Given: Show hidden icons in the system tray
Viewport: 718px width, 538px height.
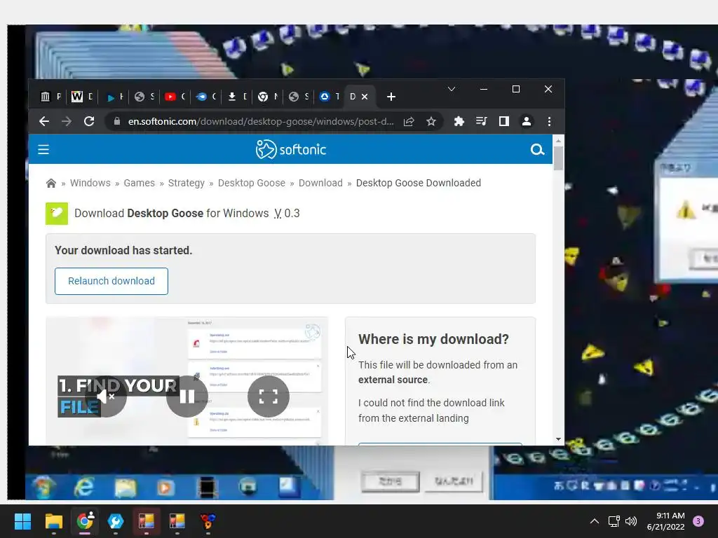Looking at the screenshot, I should pos(595,521).
